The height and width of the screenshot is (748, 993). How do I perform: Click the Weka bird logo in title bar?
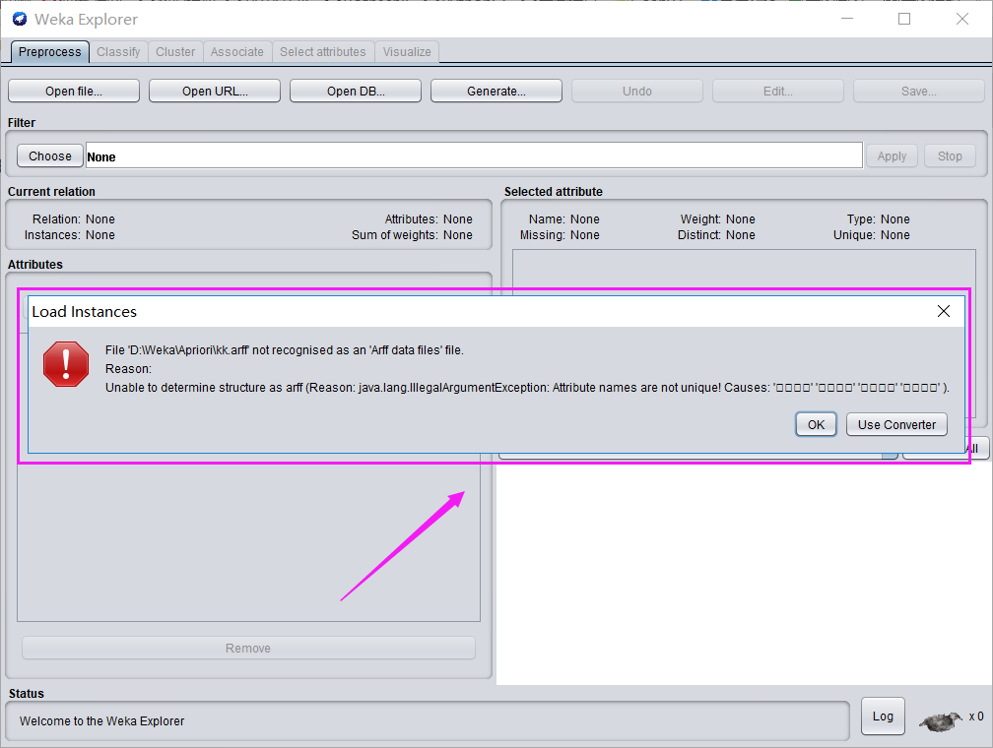[19, 19]
